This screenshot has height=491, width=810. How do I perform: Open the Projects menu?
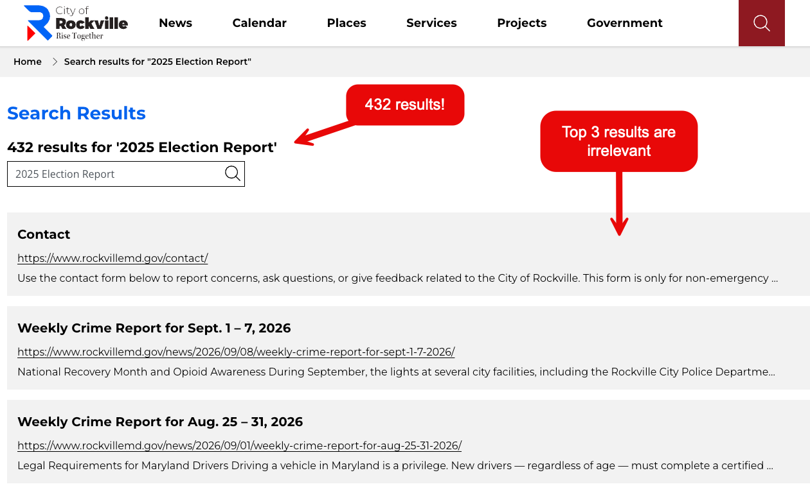click(522, 23)
